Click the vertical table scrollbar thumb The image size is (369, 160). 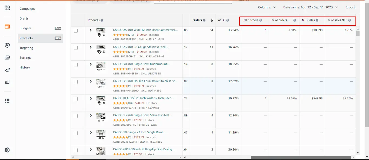pos(358,34)
